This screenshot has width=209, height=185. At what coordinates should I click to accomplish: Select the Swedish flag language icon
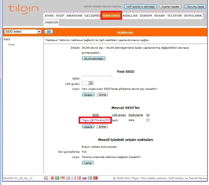(90, 178)
